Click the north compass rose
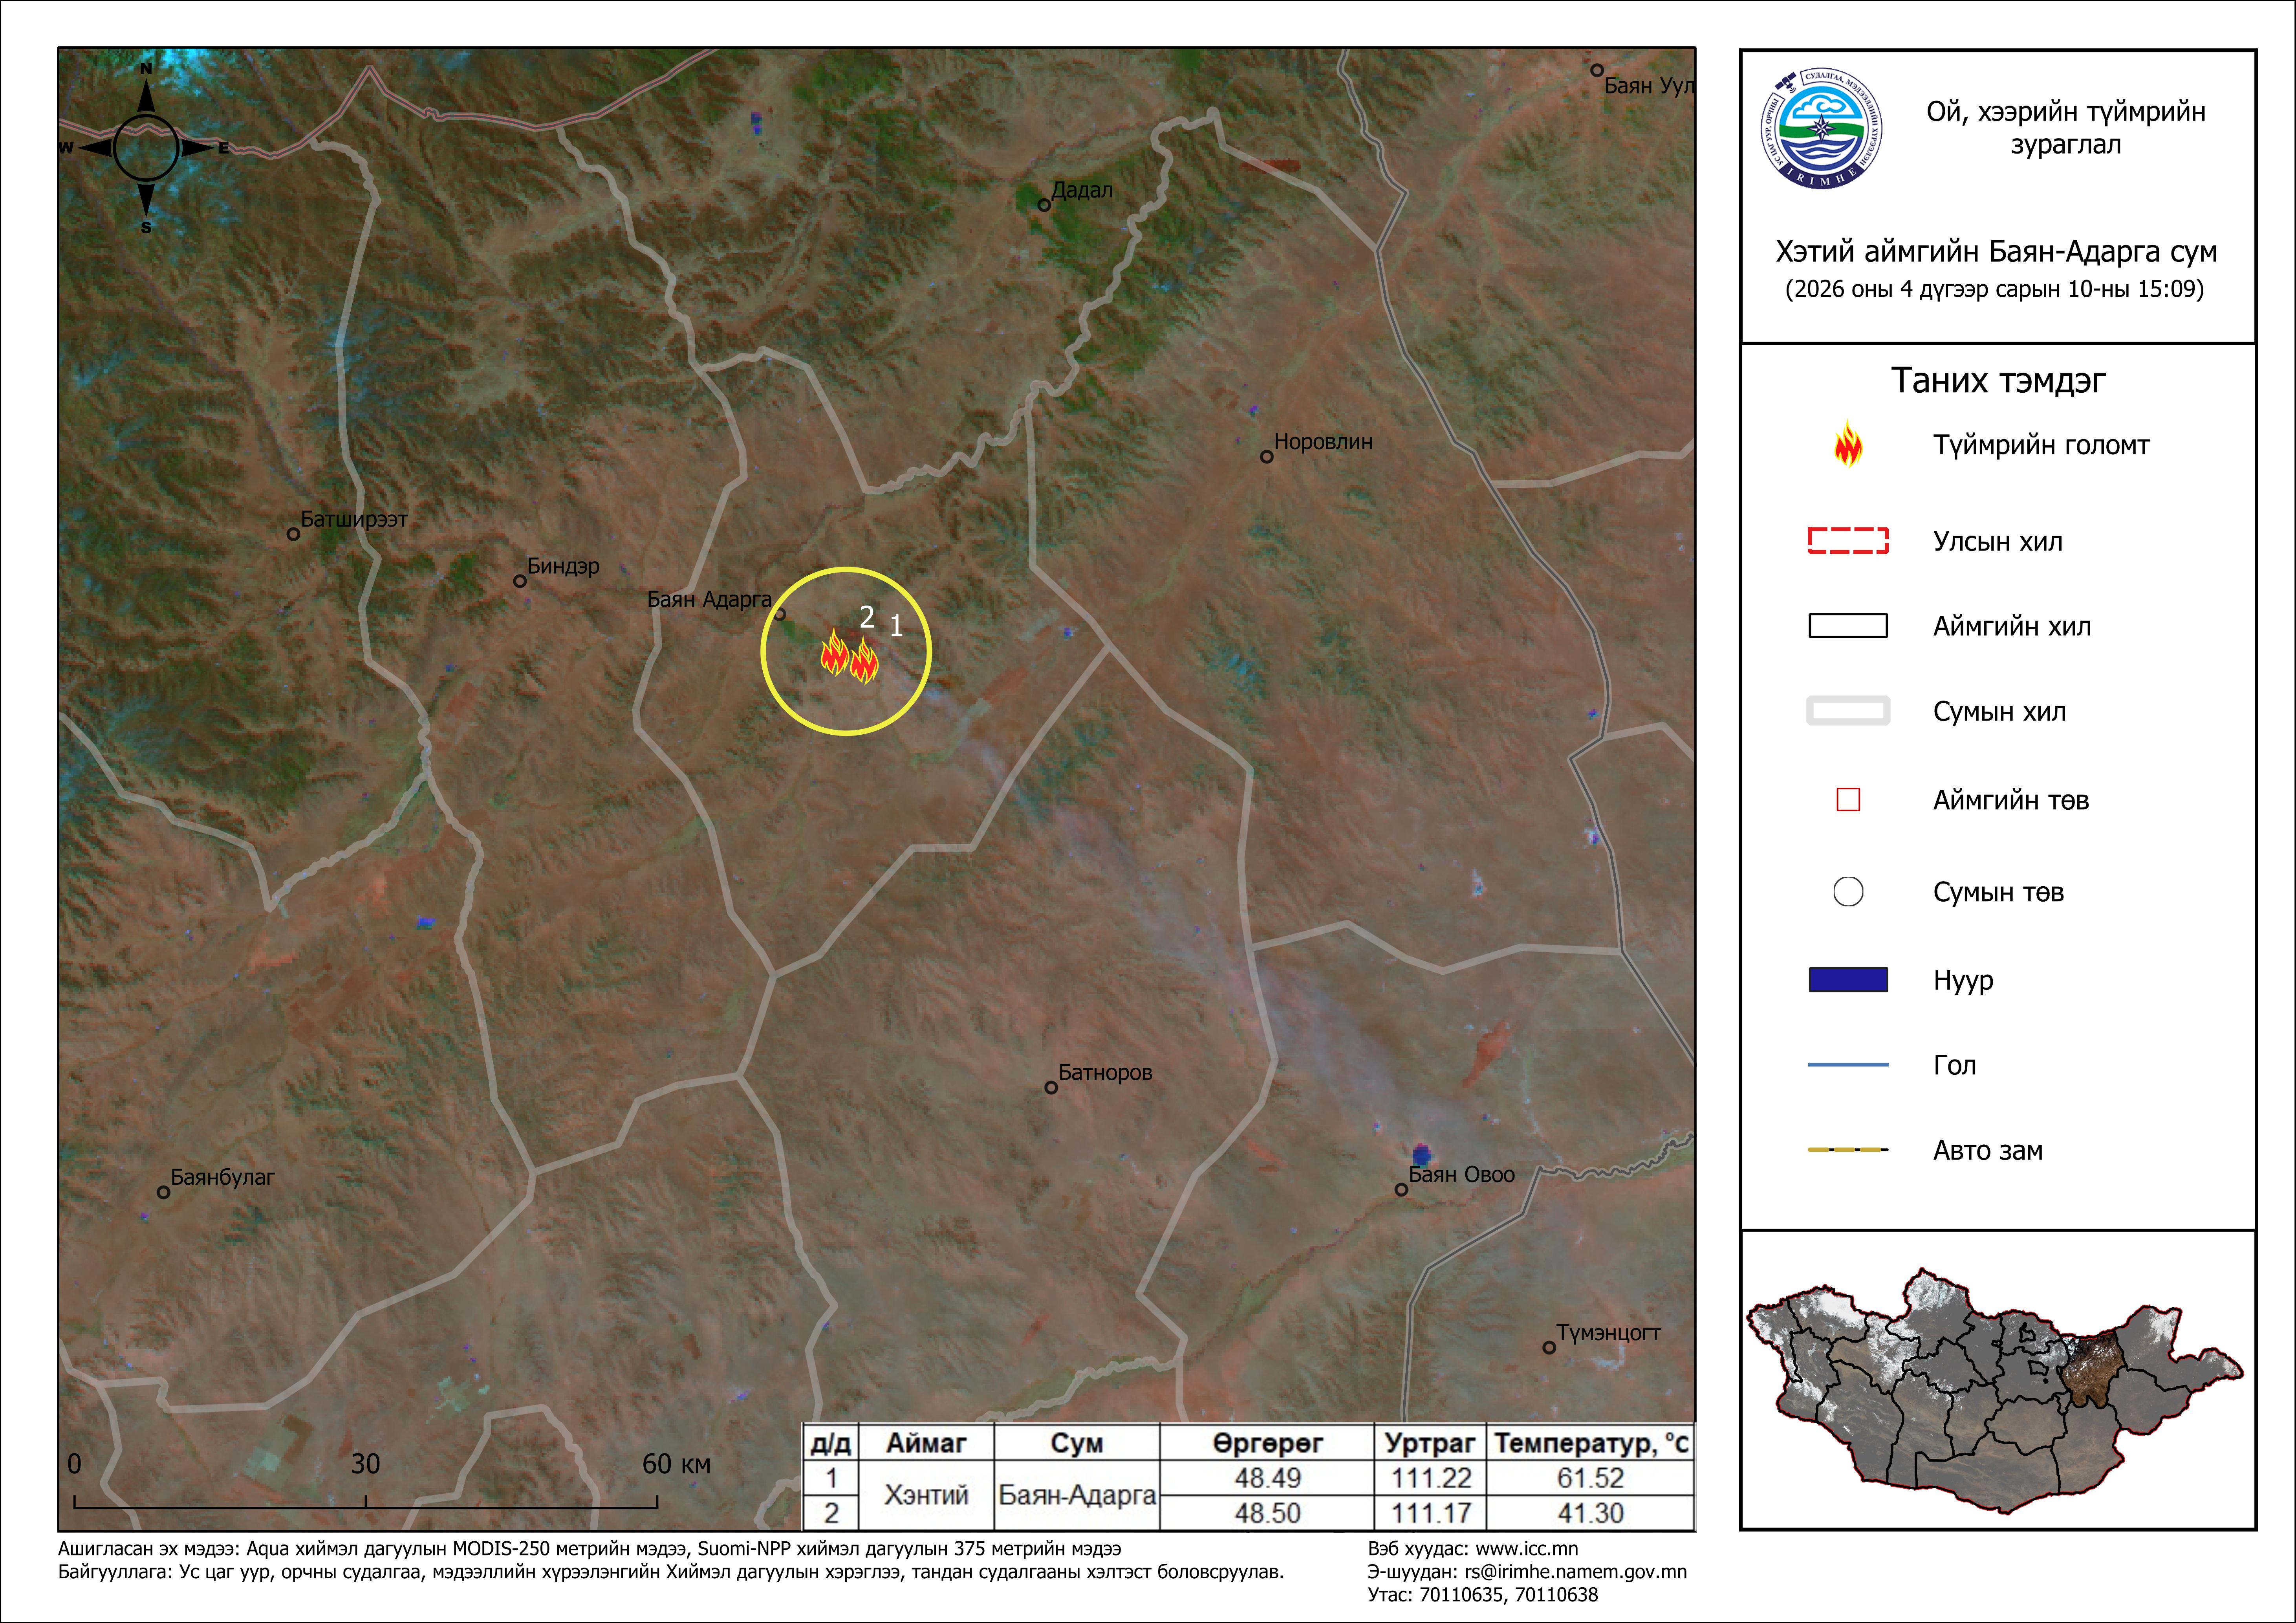 (146, 148)
